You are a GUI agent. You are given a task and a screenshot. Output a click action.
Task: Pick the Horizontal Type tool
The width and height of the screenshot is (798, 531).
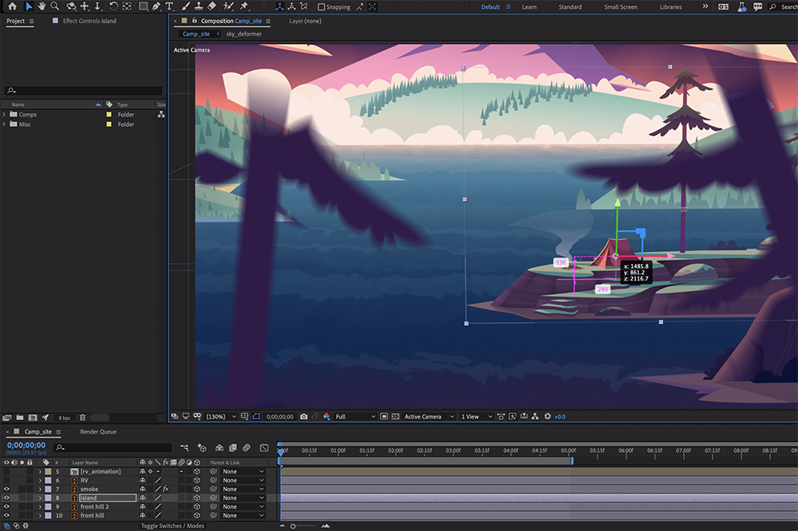(169, 6)
